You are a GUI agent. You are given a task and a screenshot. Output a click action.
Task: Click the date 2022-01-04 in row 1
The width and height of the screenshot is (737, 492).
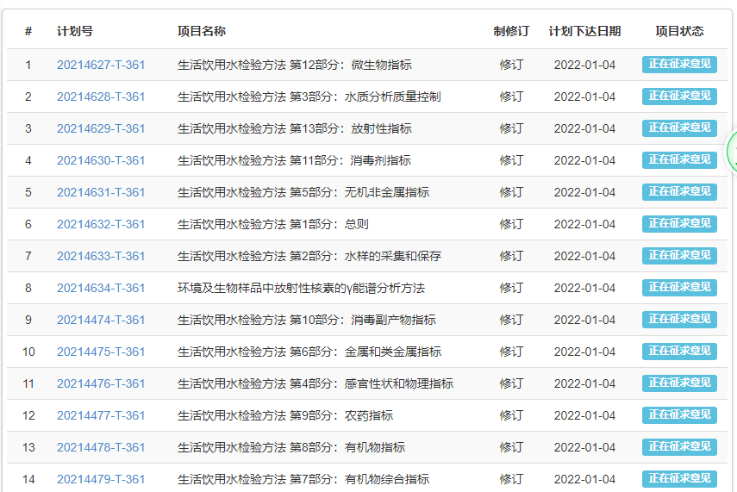click(x=584, y=65)
